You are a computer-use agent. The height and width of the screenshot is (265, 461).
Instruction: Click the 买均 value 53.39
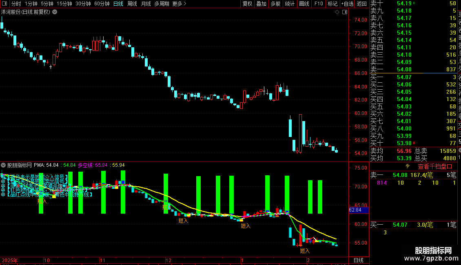click(x=404, y=158)
